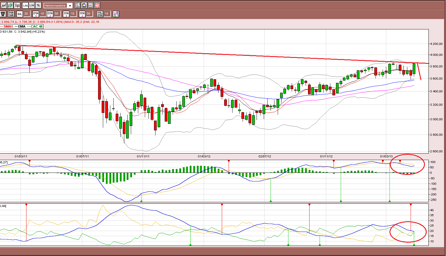Click the 01/03/13 date label
This screenshot has width=446, height=256.
pyautogui.click(x=386, y=156)
